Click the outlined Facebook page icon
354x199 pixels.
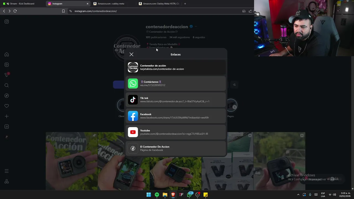point(133,148)
